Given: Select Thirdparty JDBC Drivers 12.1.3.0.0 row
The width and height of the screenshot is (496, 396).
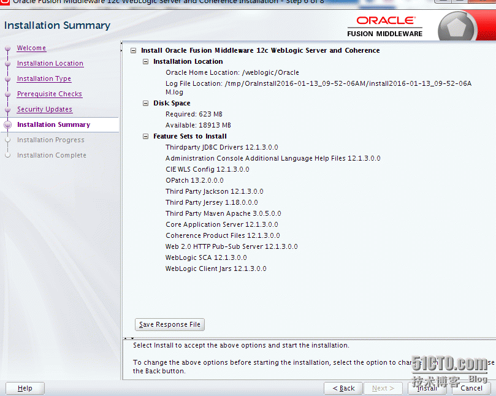Looking at the screenshot, I should click(222, 147).
